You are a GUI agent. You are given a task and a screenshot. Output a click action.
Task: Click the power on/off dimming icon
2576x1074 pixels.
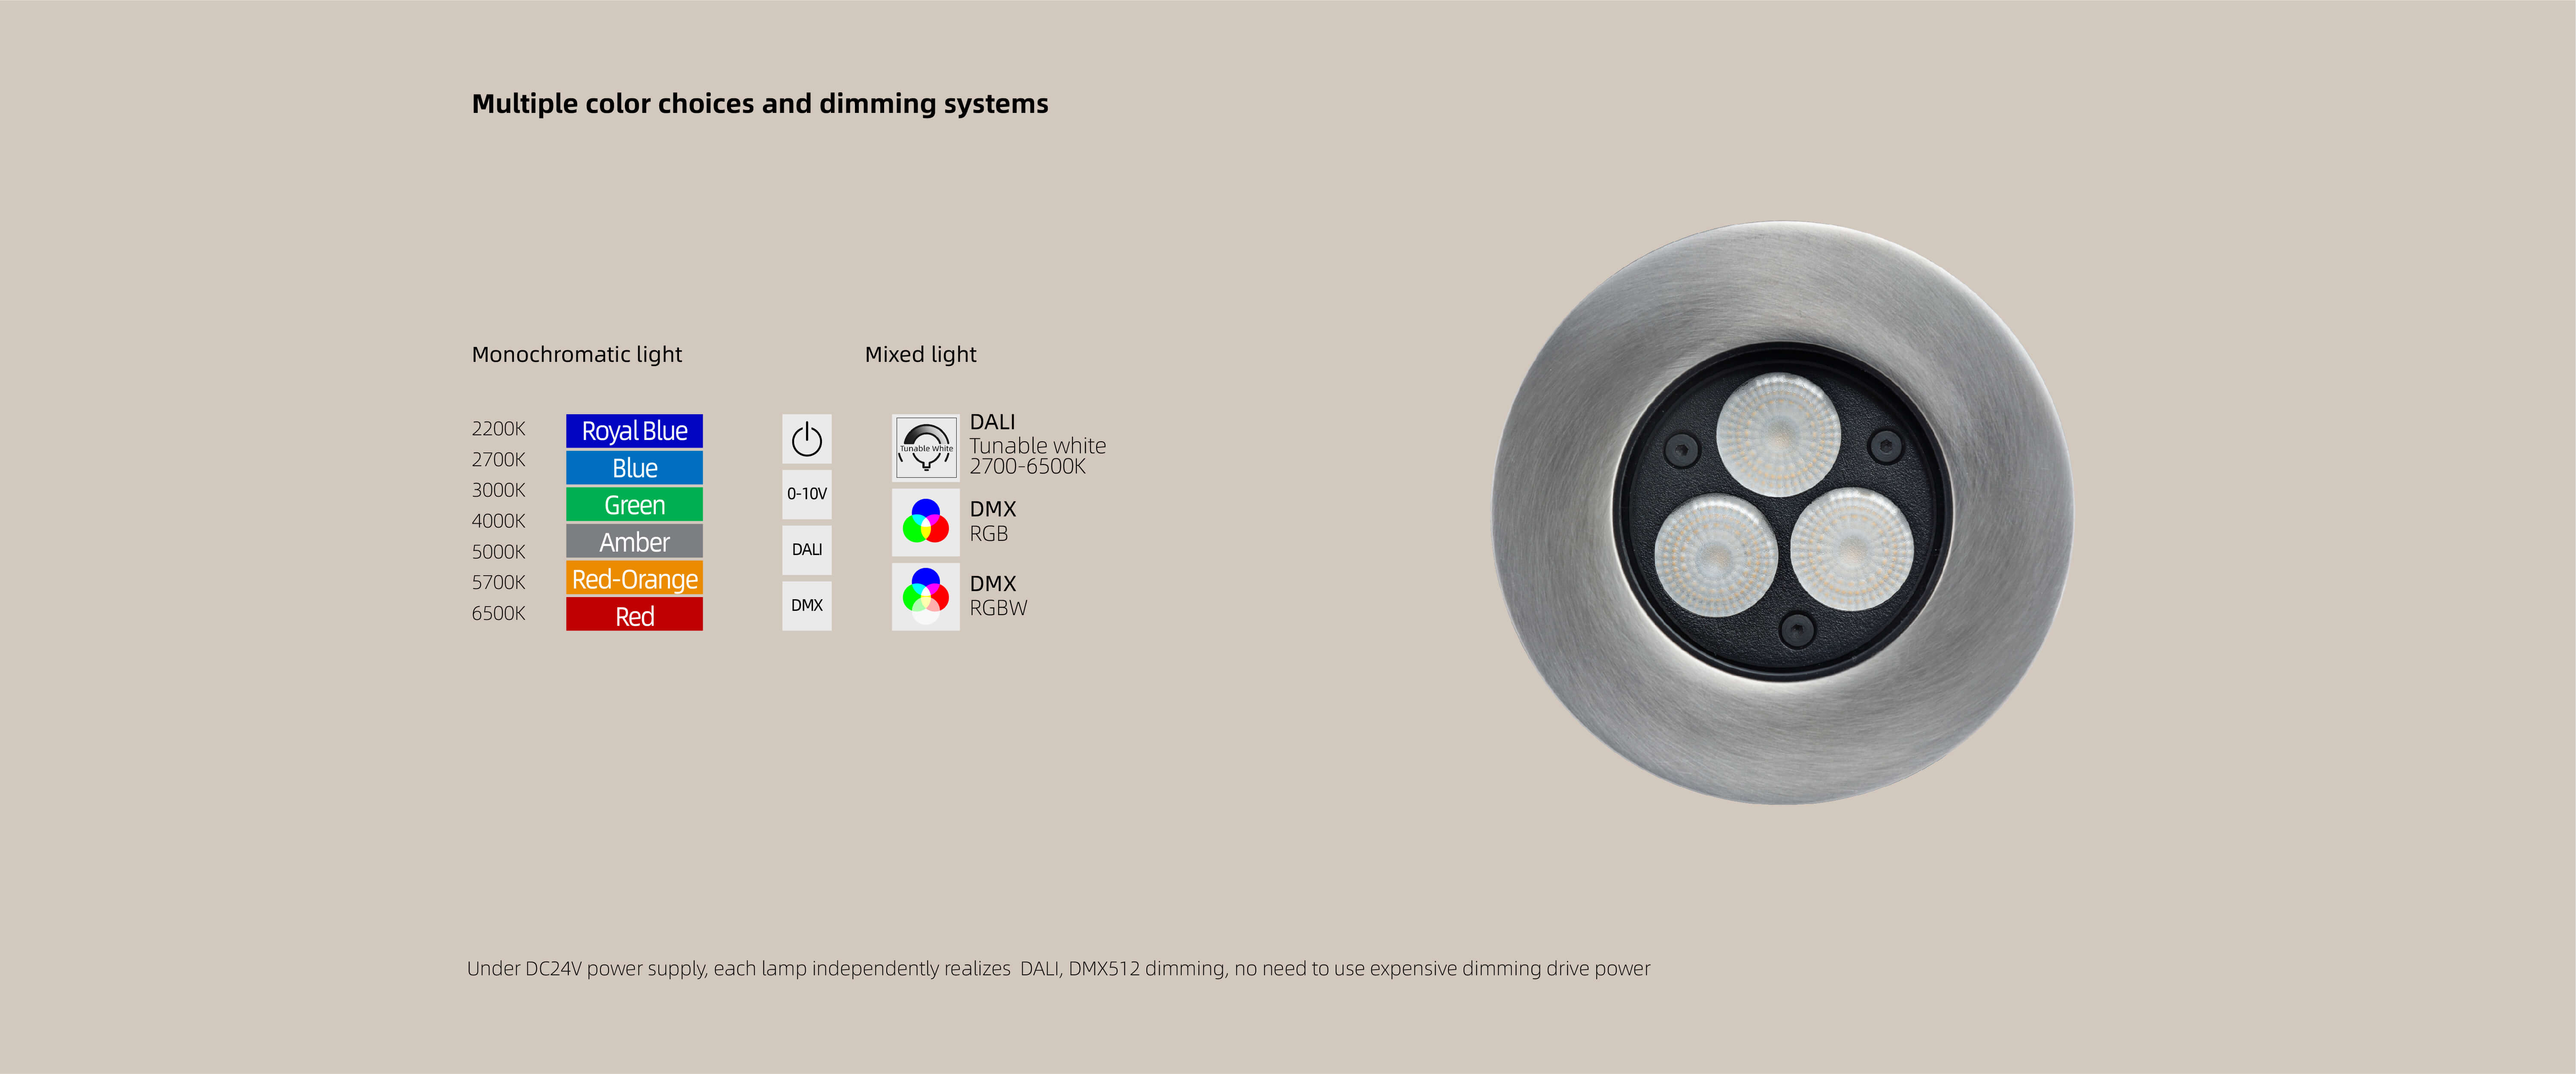point(806,439)
